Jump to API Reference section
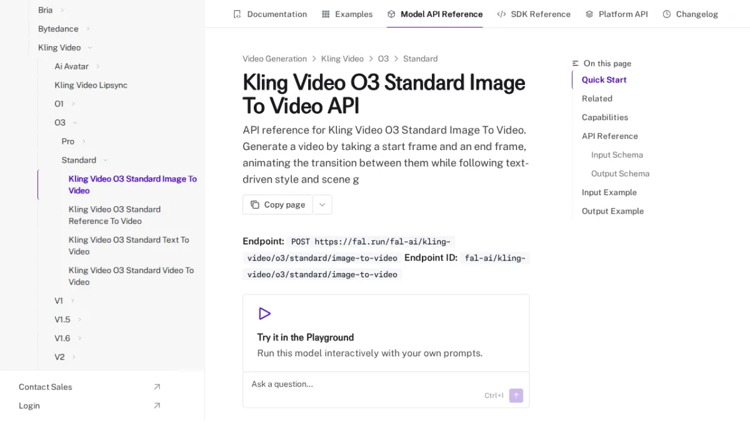Viewport: 750px width, 422px height. tap(610, 136)
